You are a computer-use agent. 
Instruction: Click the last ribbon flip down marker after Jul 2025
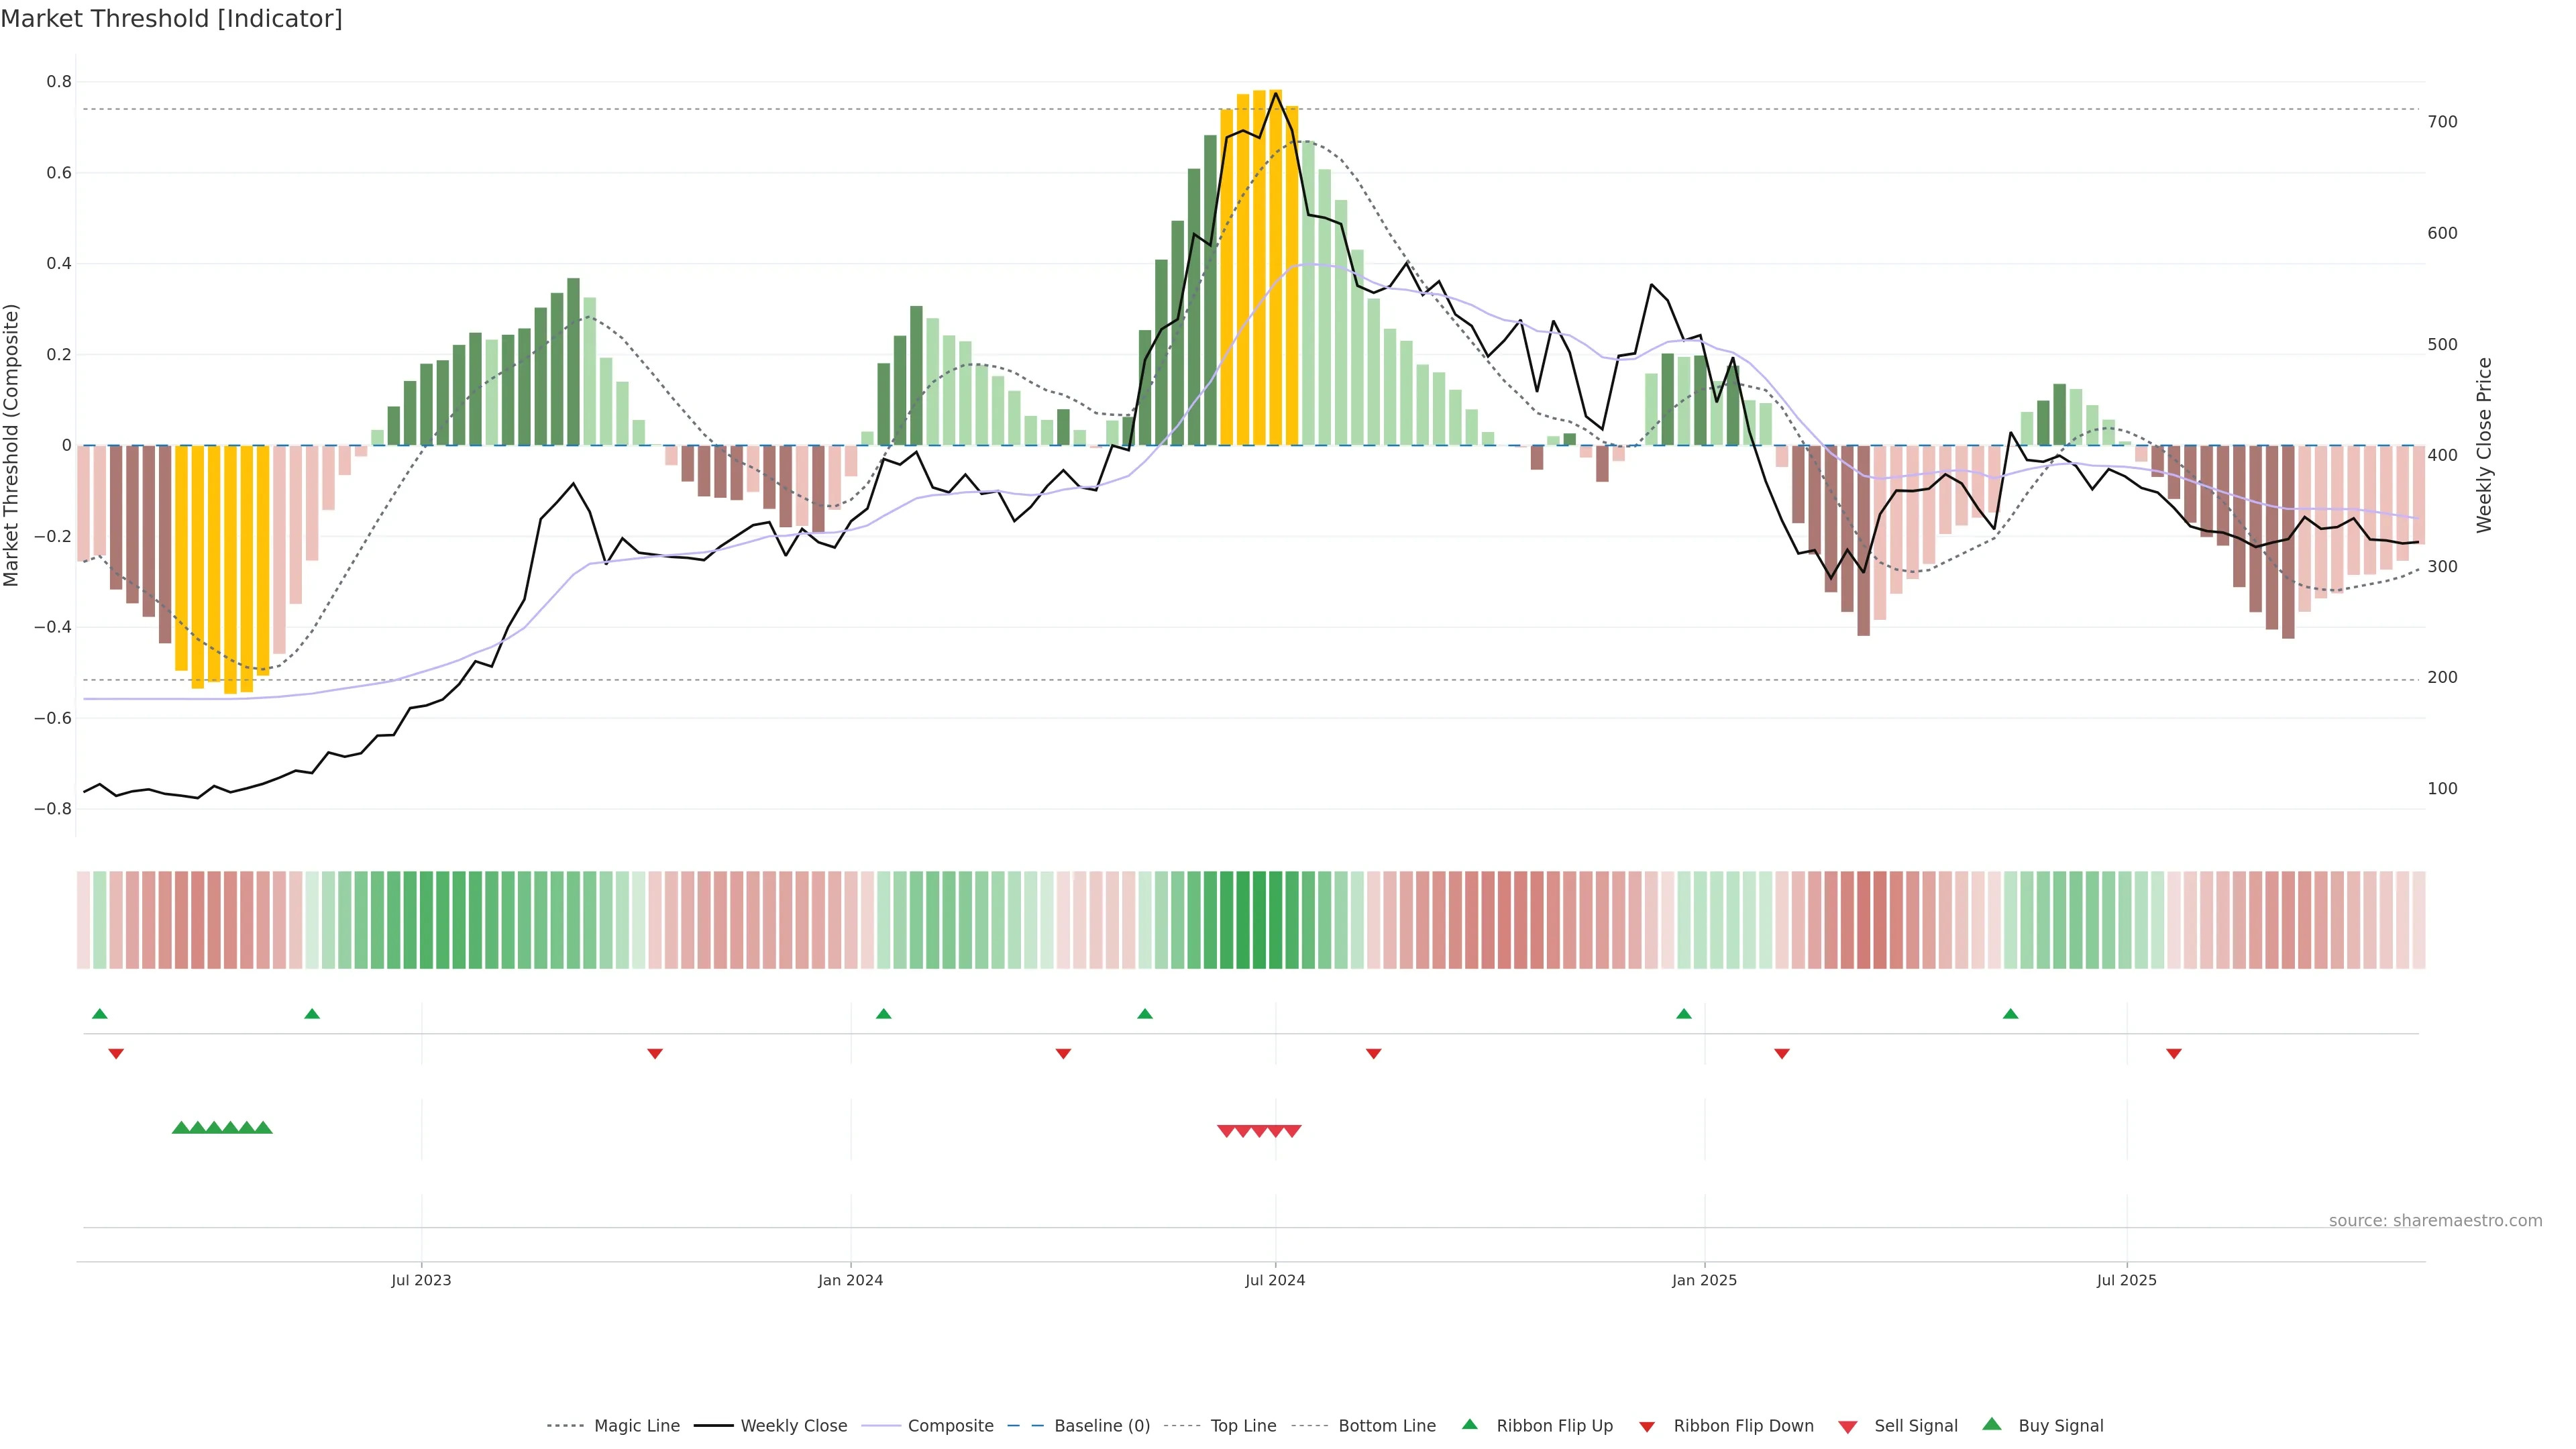point(2174,1054)
